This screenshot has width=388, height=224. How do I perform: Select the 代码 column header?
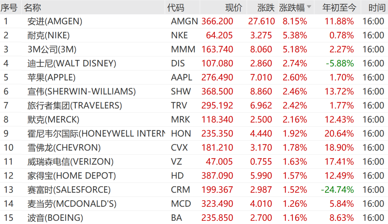click(176, 8)
